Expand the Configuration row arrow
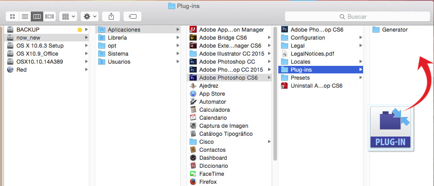 pyautogui.click(x=361, y=37)
